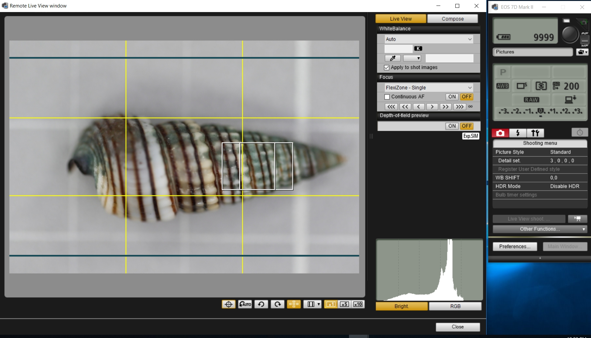
Task: Open the metering mode setting
Action: coord(541,86)
